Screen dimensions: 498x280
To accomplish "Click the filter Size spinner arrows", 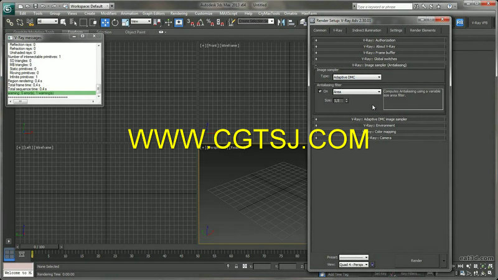I will click(347, 101).
